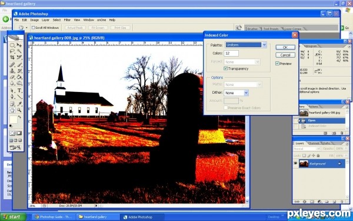Click the swap foreground/background colors arrow
Viewport: 353px width, 221px height.
[19, 117]
